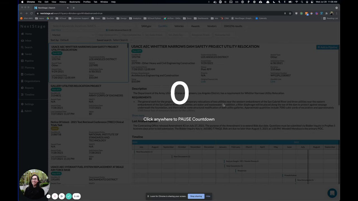Screen dimensions: 358x201
Task: Open the Calendly bookmark
Action: click(261, 18)
